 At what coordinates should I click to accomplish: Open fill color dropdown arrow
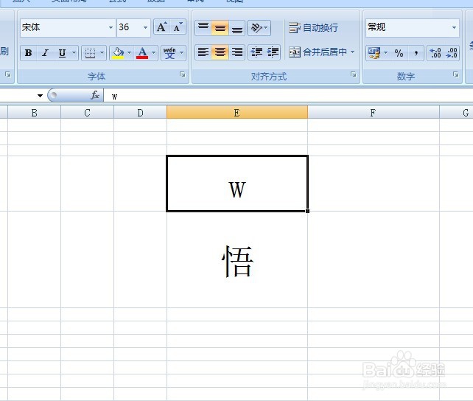click(129, 53)
